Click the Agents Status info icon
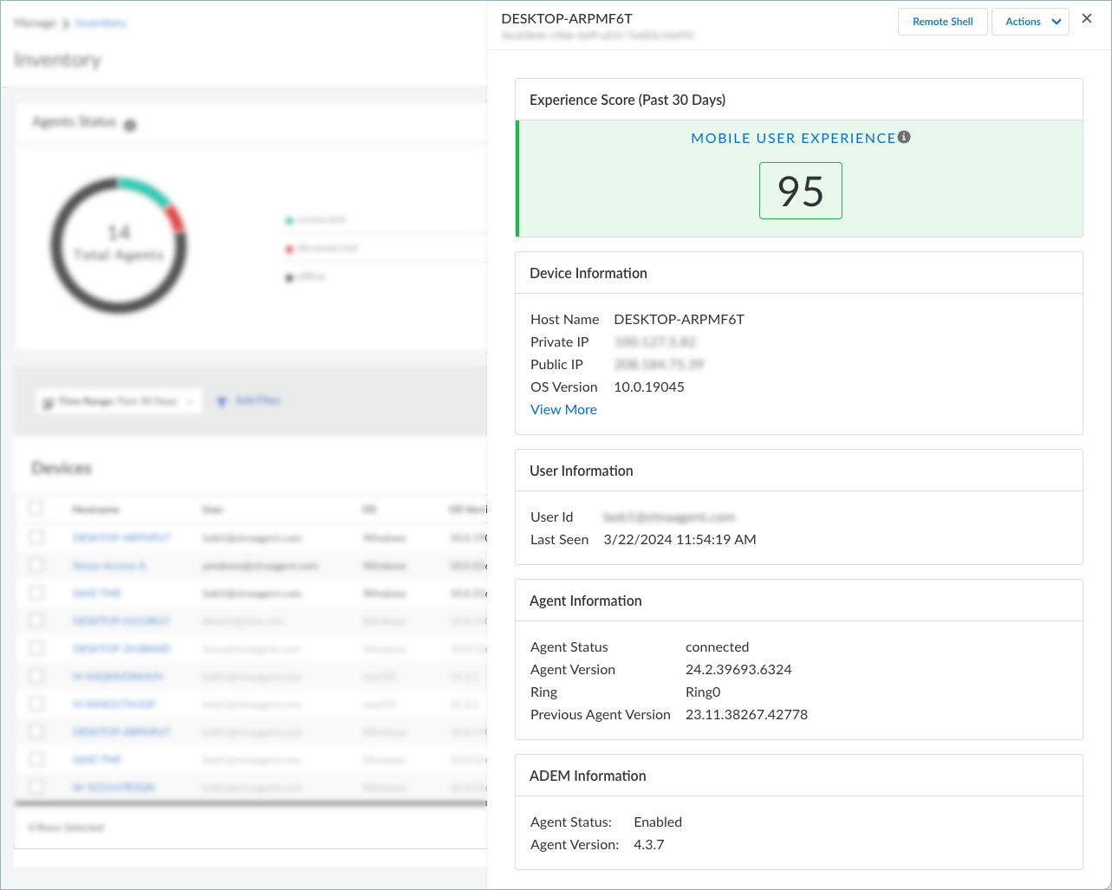Viewport: 1112px width, 890px height. click(130, 126)
